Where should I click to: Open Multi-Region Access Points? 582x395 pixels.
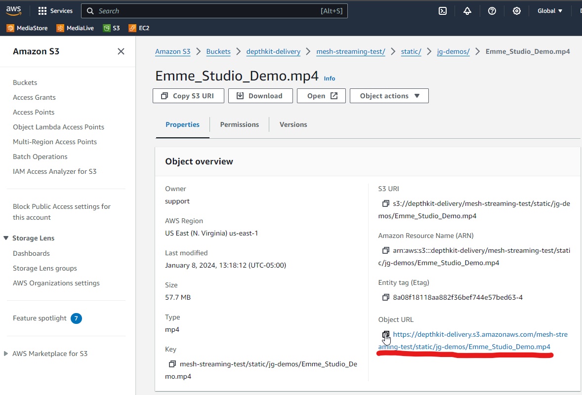[x=54, y=142]
